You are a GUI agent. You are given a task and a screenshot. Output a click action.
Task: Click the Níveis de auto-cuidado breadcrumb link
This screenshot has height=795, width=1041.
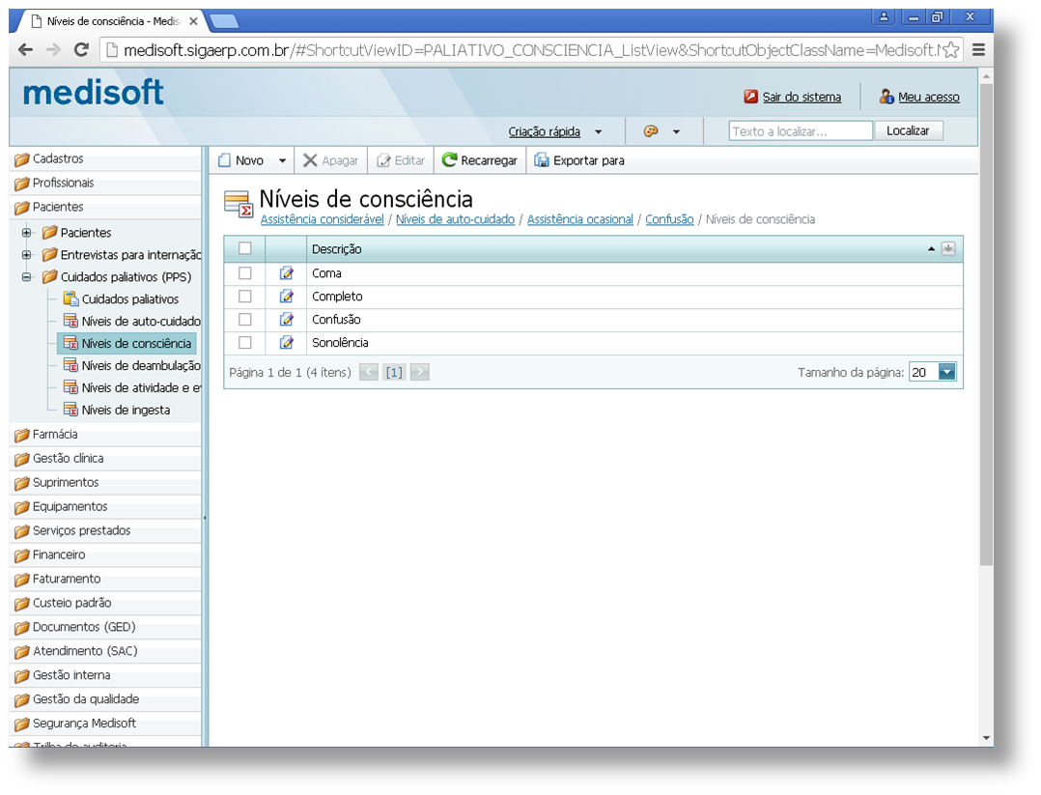coord(455,219)
